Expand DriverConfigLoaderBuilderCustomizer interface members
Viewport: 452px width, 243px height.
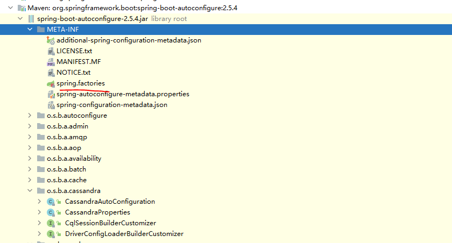[x=39, y=233]
